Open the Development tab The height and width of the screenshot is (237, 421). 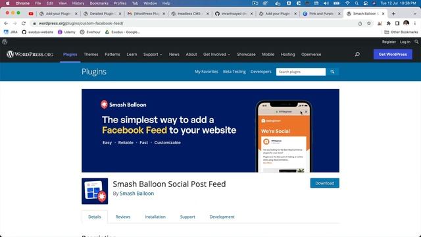tap(222, 217)
